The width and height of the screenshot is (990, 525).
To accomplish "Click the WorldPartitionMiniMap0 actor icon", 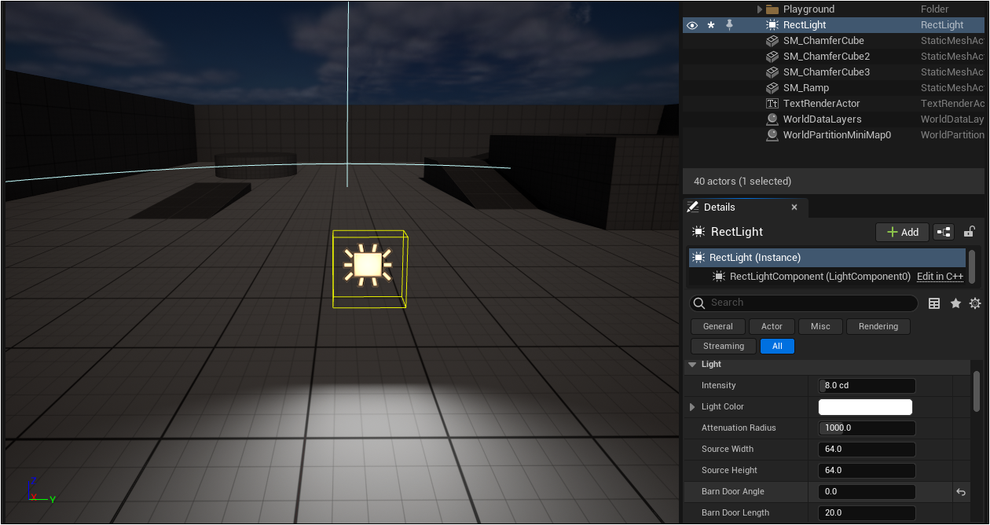I will 772,135.
